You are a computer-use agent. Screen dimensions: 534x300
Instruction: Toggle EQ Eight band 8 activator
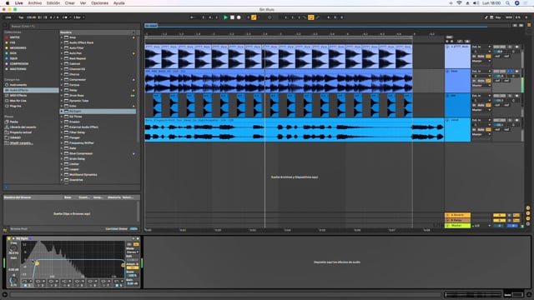tap(117, 285)
